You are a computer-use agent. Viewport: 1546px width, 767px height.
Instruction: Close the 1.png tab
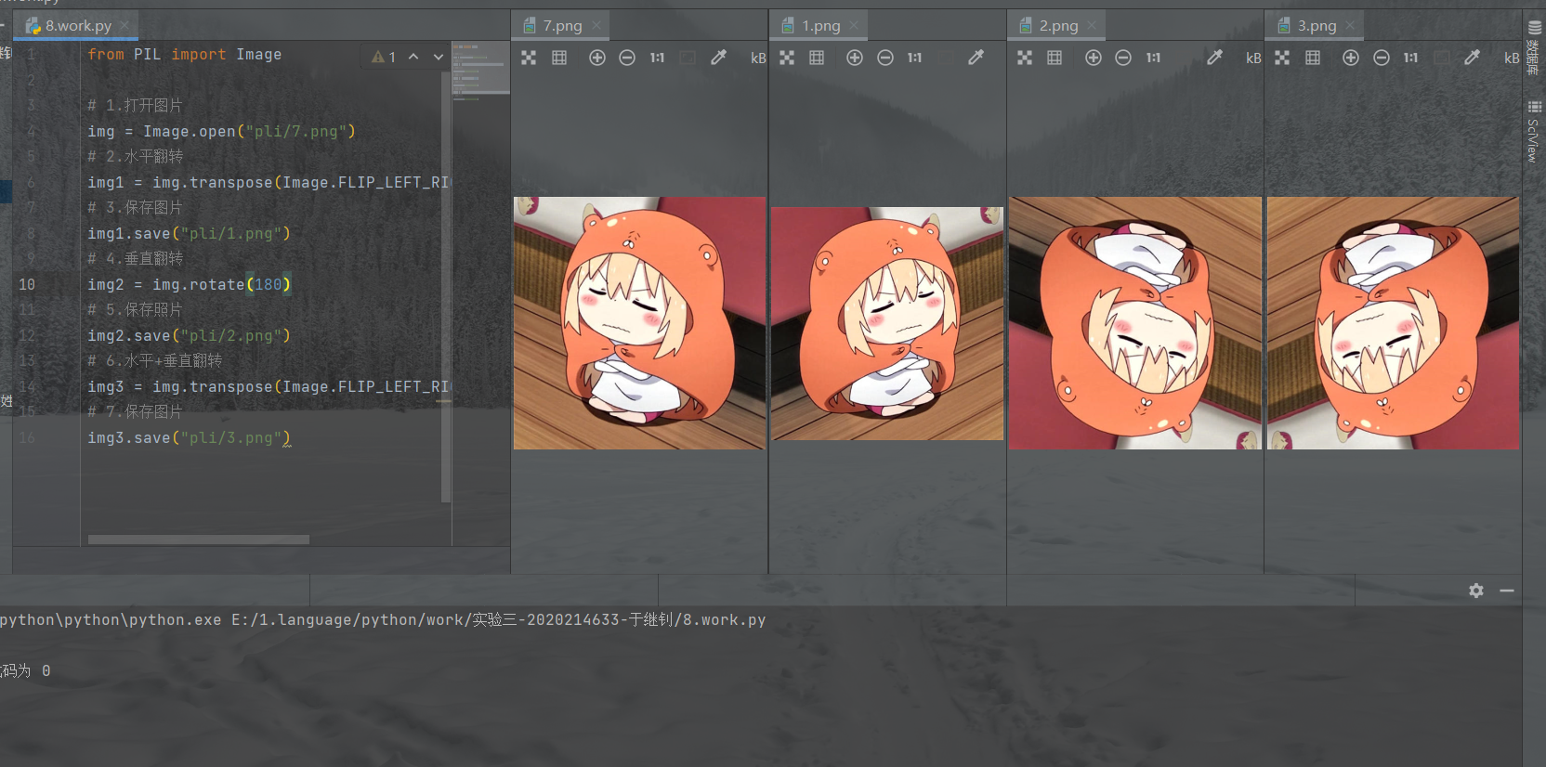tap(854, 25)
